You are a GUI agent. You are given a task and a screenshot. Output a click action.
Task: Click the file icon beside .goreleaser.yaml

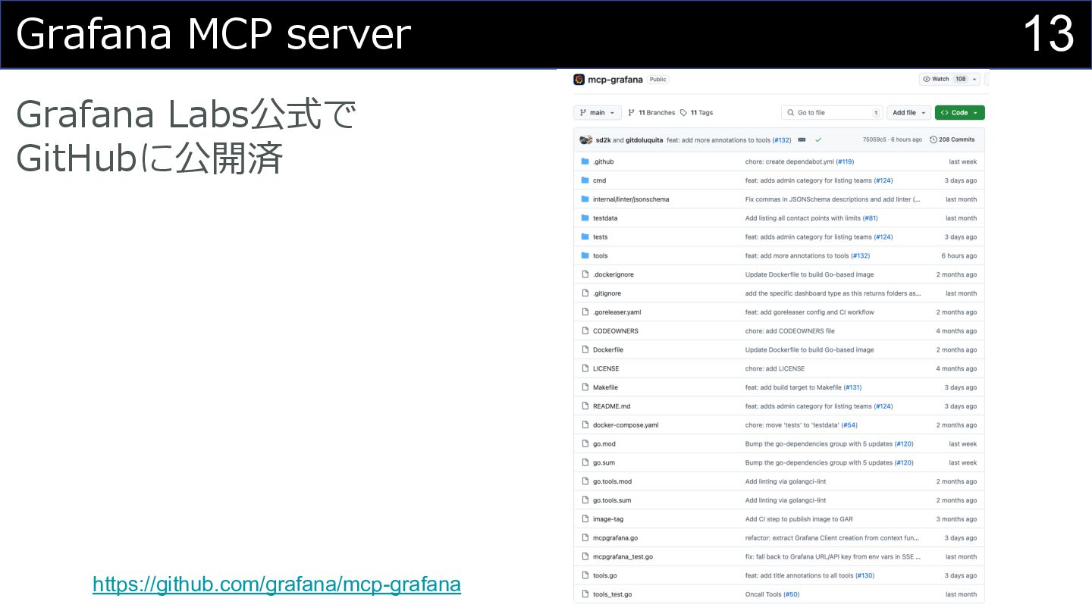[585, 312]
